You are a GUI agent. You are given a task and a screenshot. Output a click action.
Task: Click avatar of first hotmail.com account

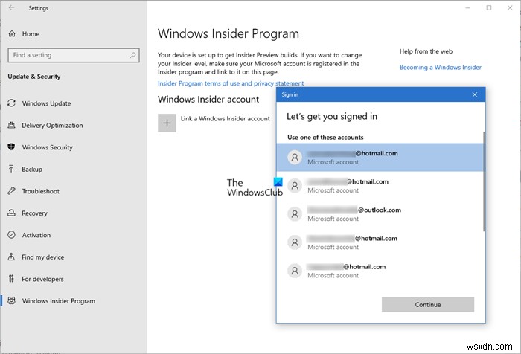(295, 157)
